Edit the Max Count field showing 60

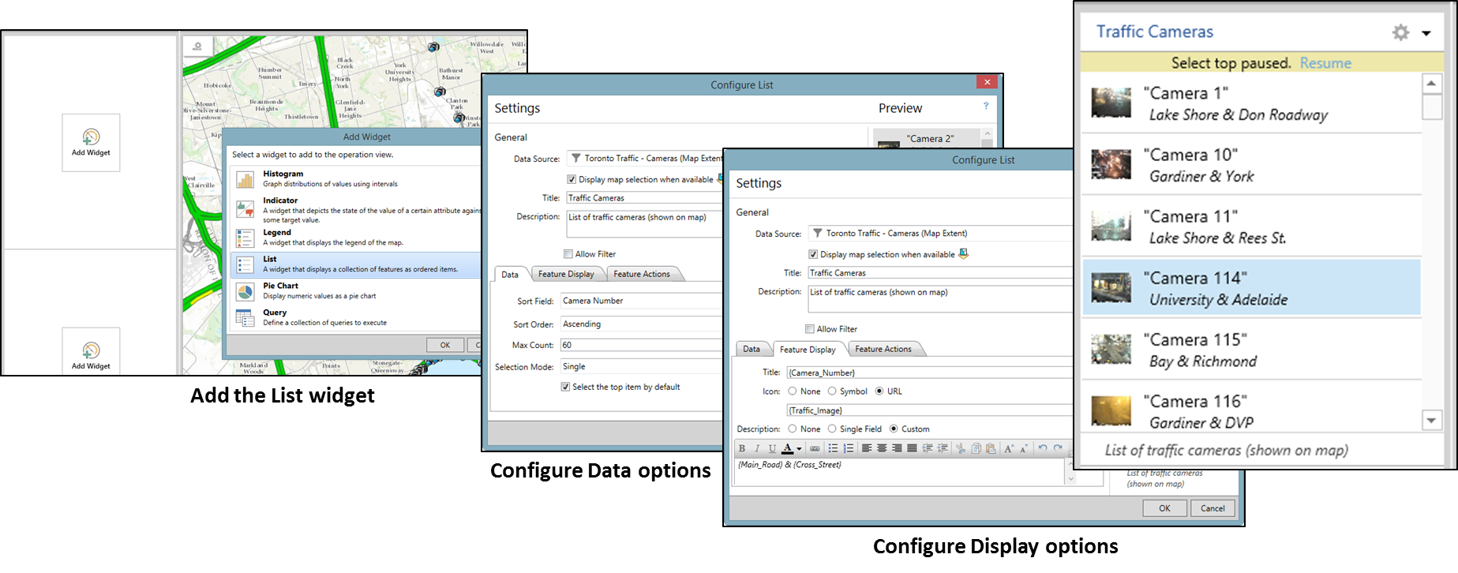641,345
